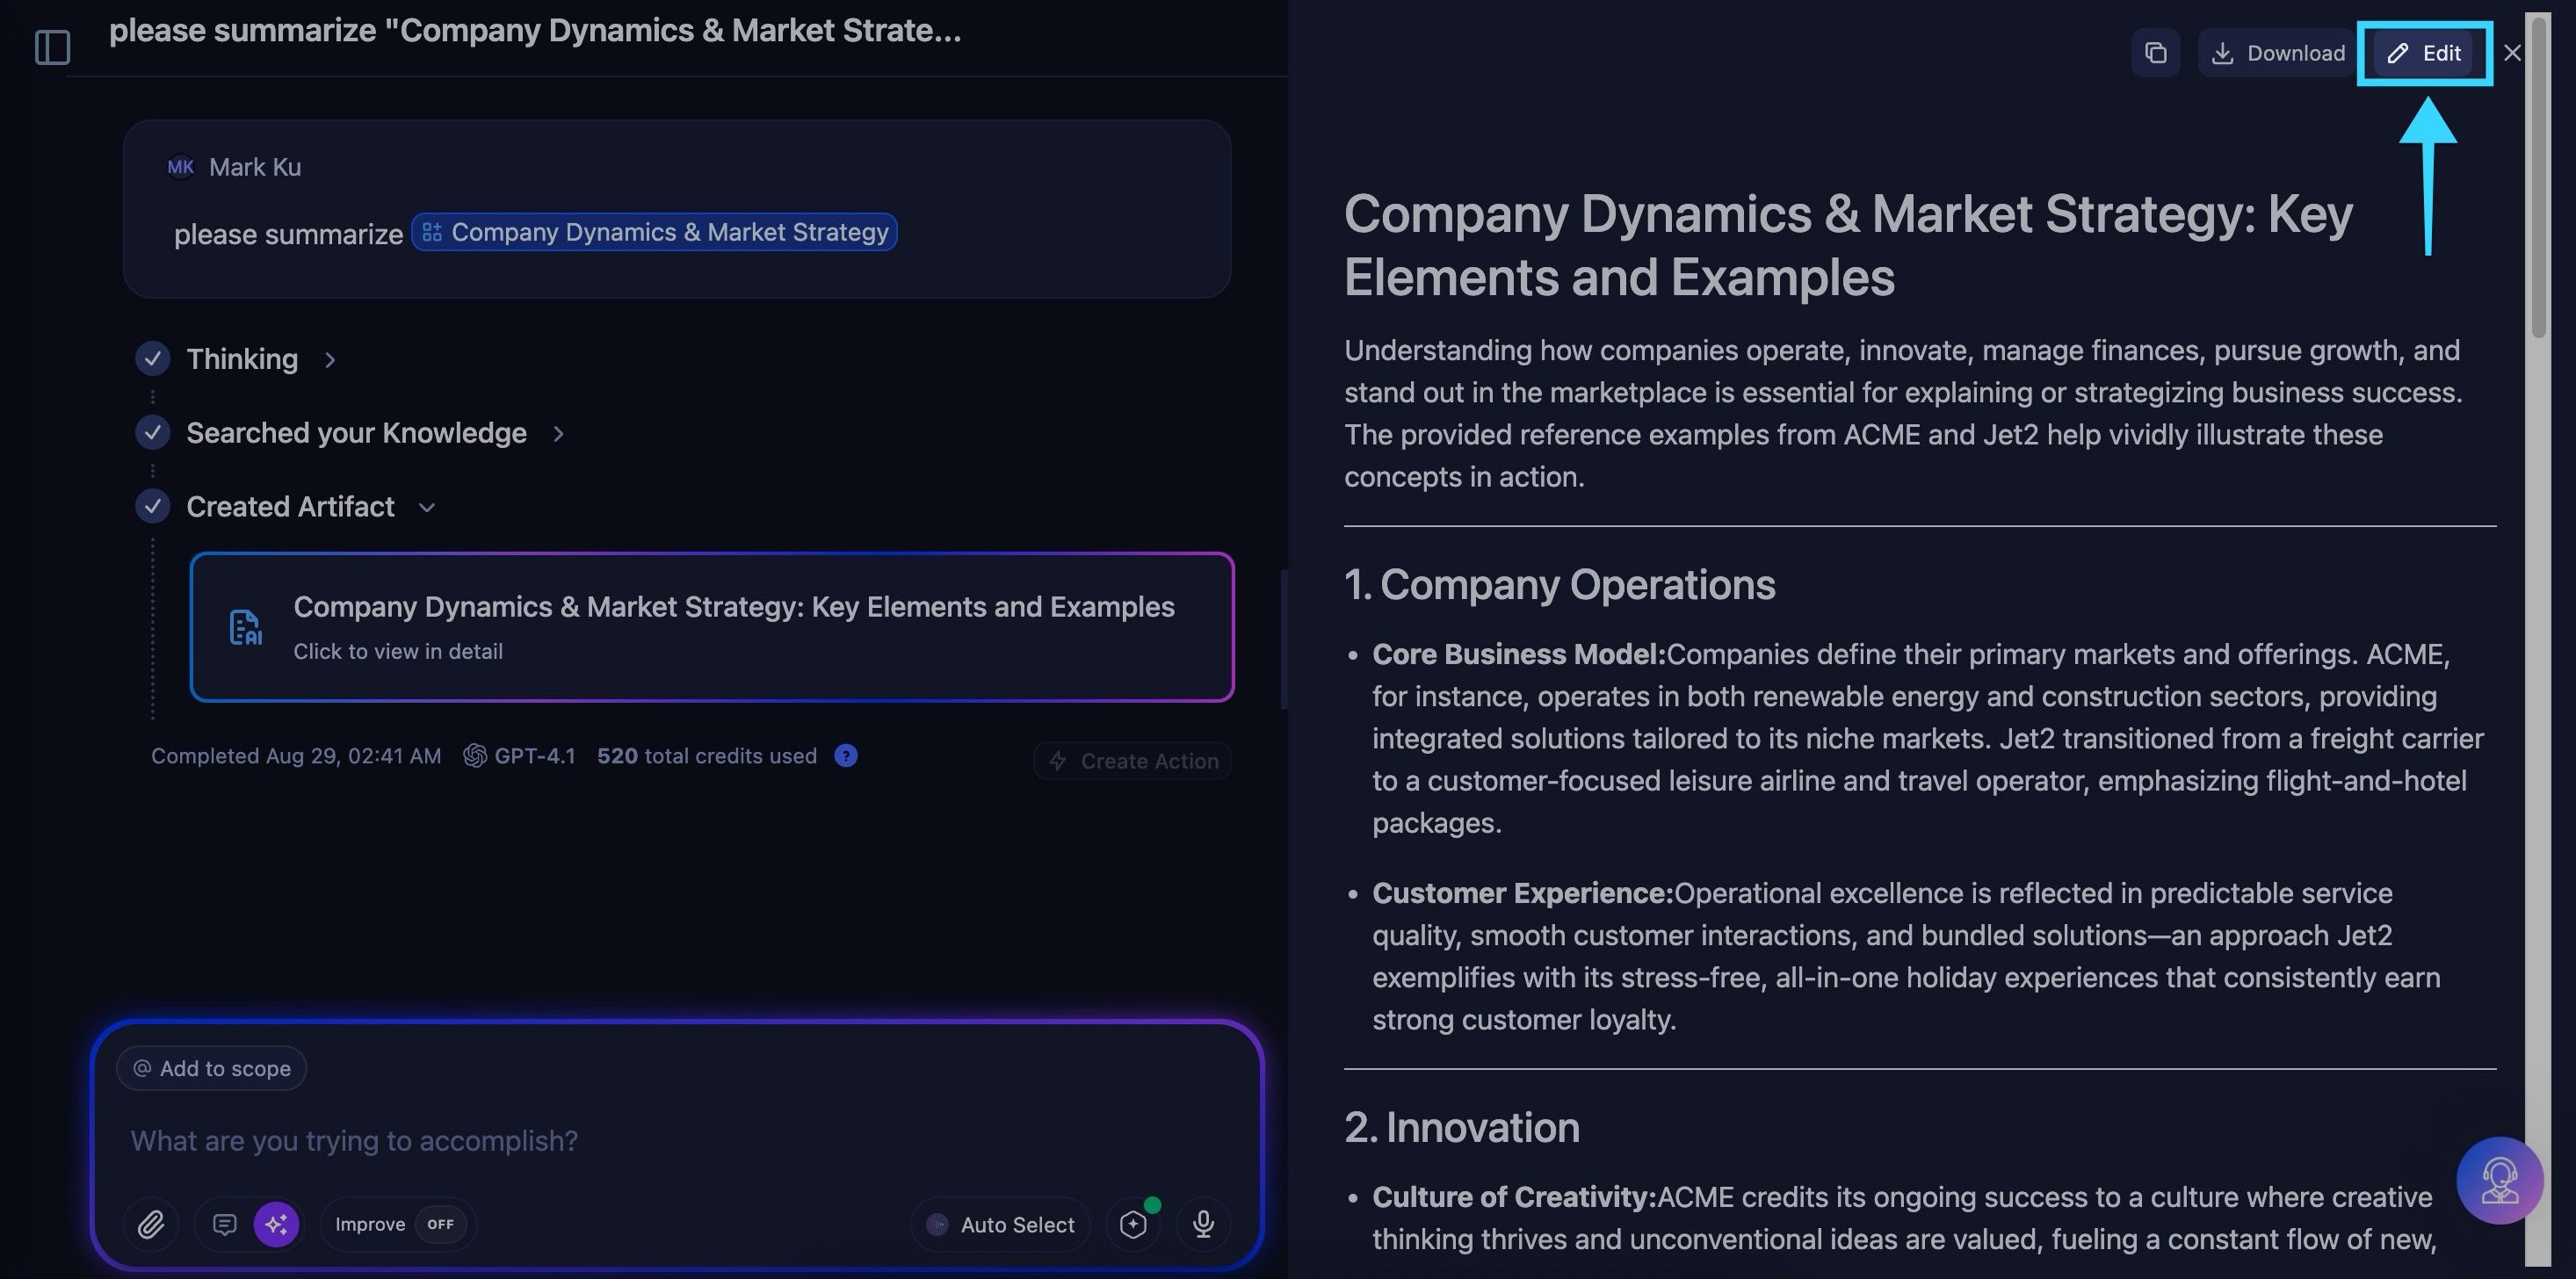Click the Thinking step checkmark icon

152,358
